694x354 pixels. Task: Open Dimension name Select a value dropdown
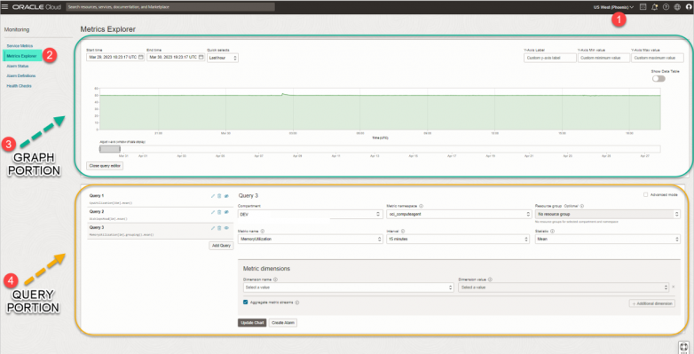(x=348, y=287)
